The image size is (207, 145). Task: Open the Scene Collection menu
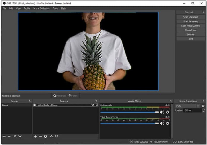coord(41,8)
